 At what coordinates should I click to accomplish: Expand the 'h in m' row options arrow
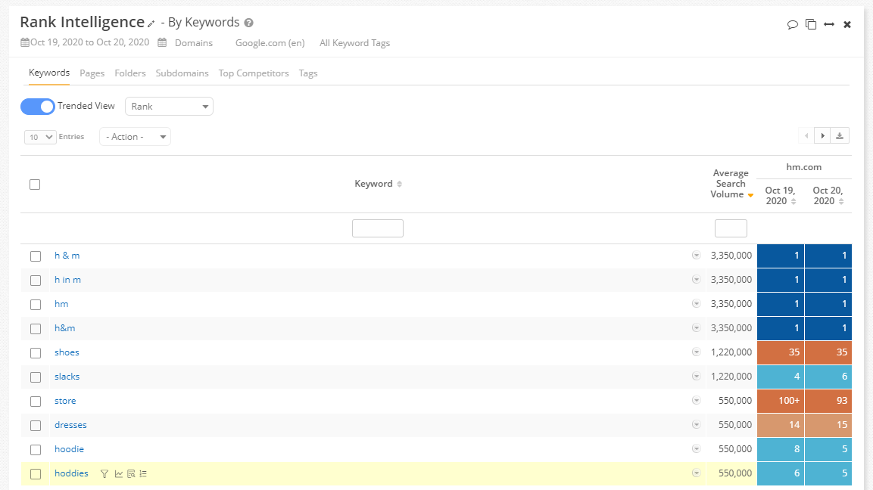pos(696,279)
